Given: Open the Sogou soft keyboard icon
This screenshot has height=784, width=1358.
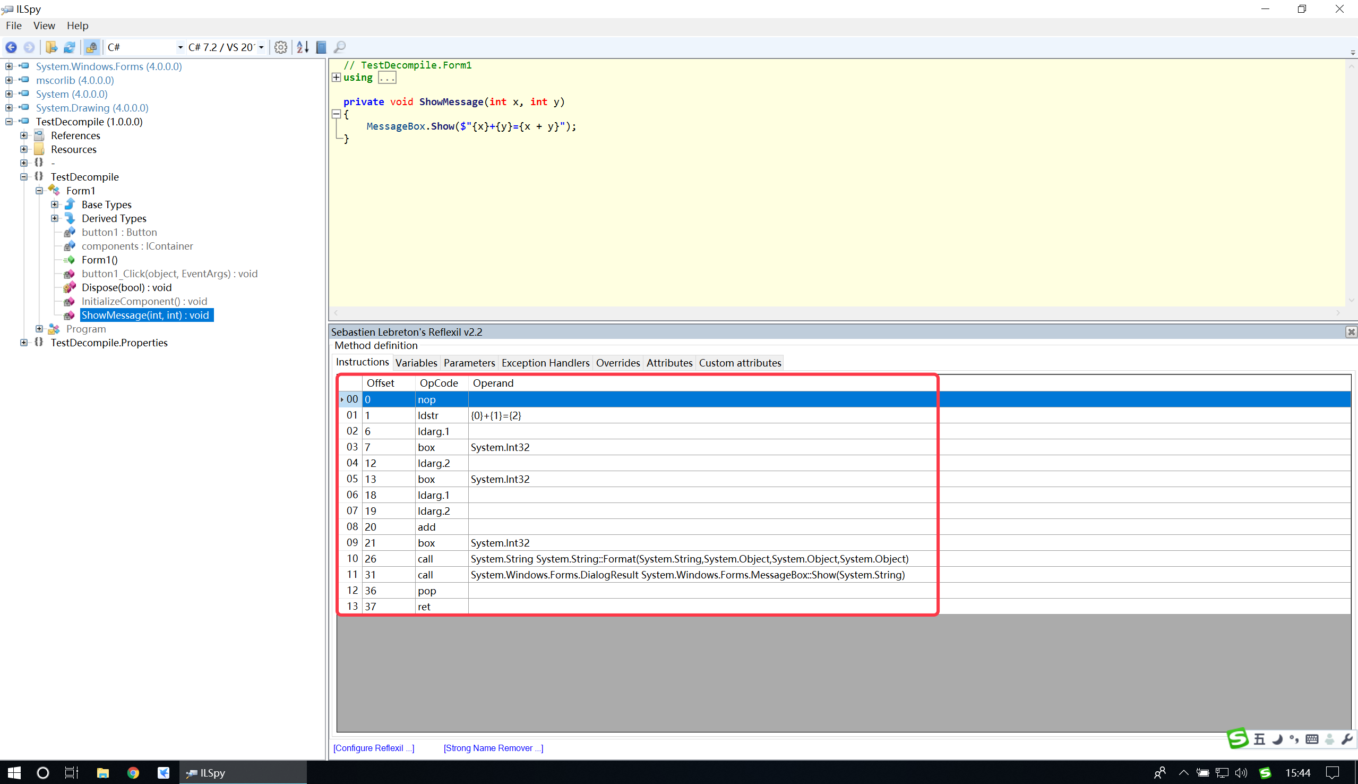Looking at the screenshot, I should click(1312, 739).
